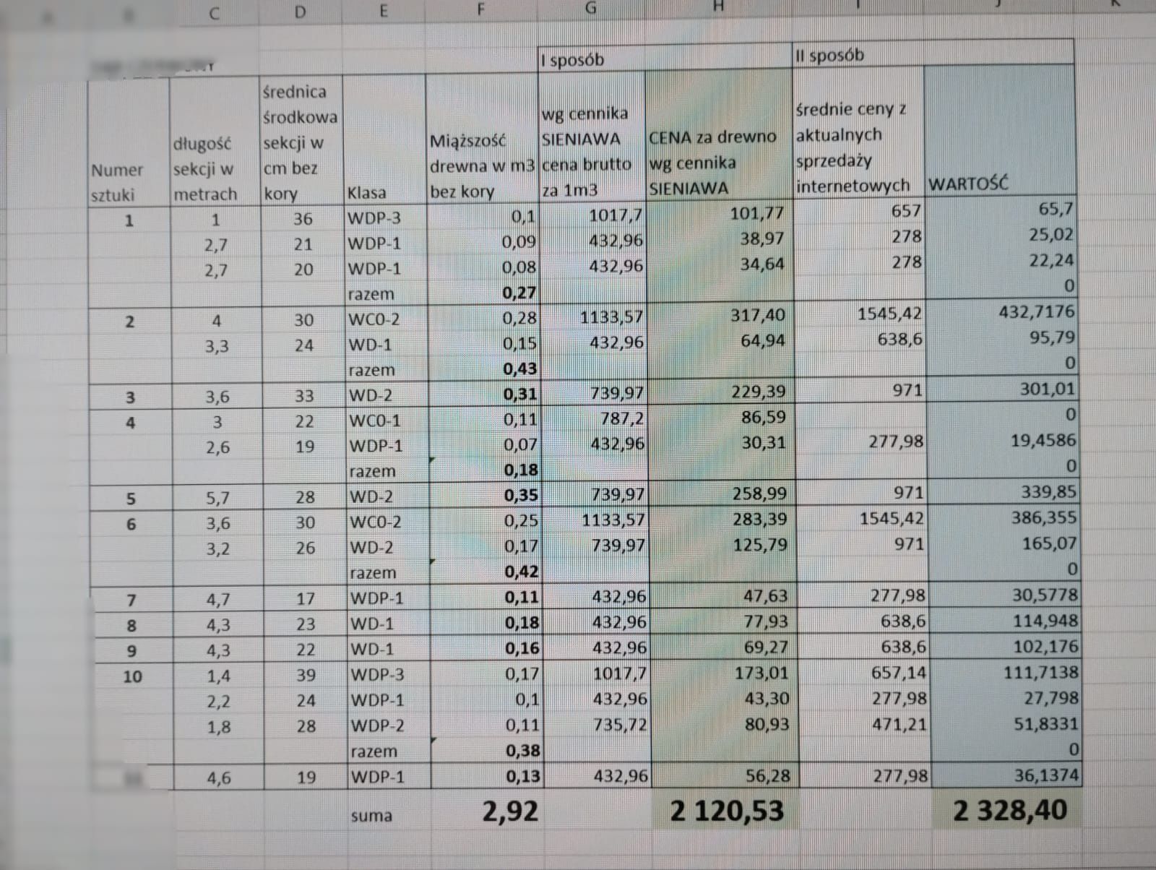The height and width of the screenshot is (870, 1156).
Task: Select the 'długość sekcji w metrach' header
Action: coord(214,142)
